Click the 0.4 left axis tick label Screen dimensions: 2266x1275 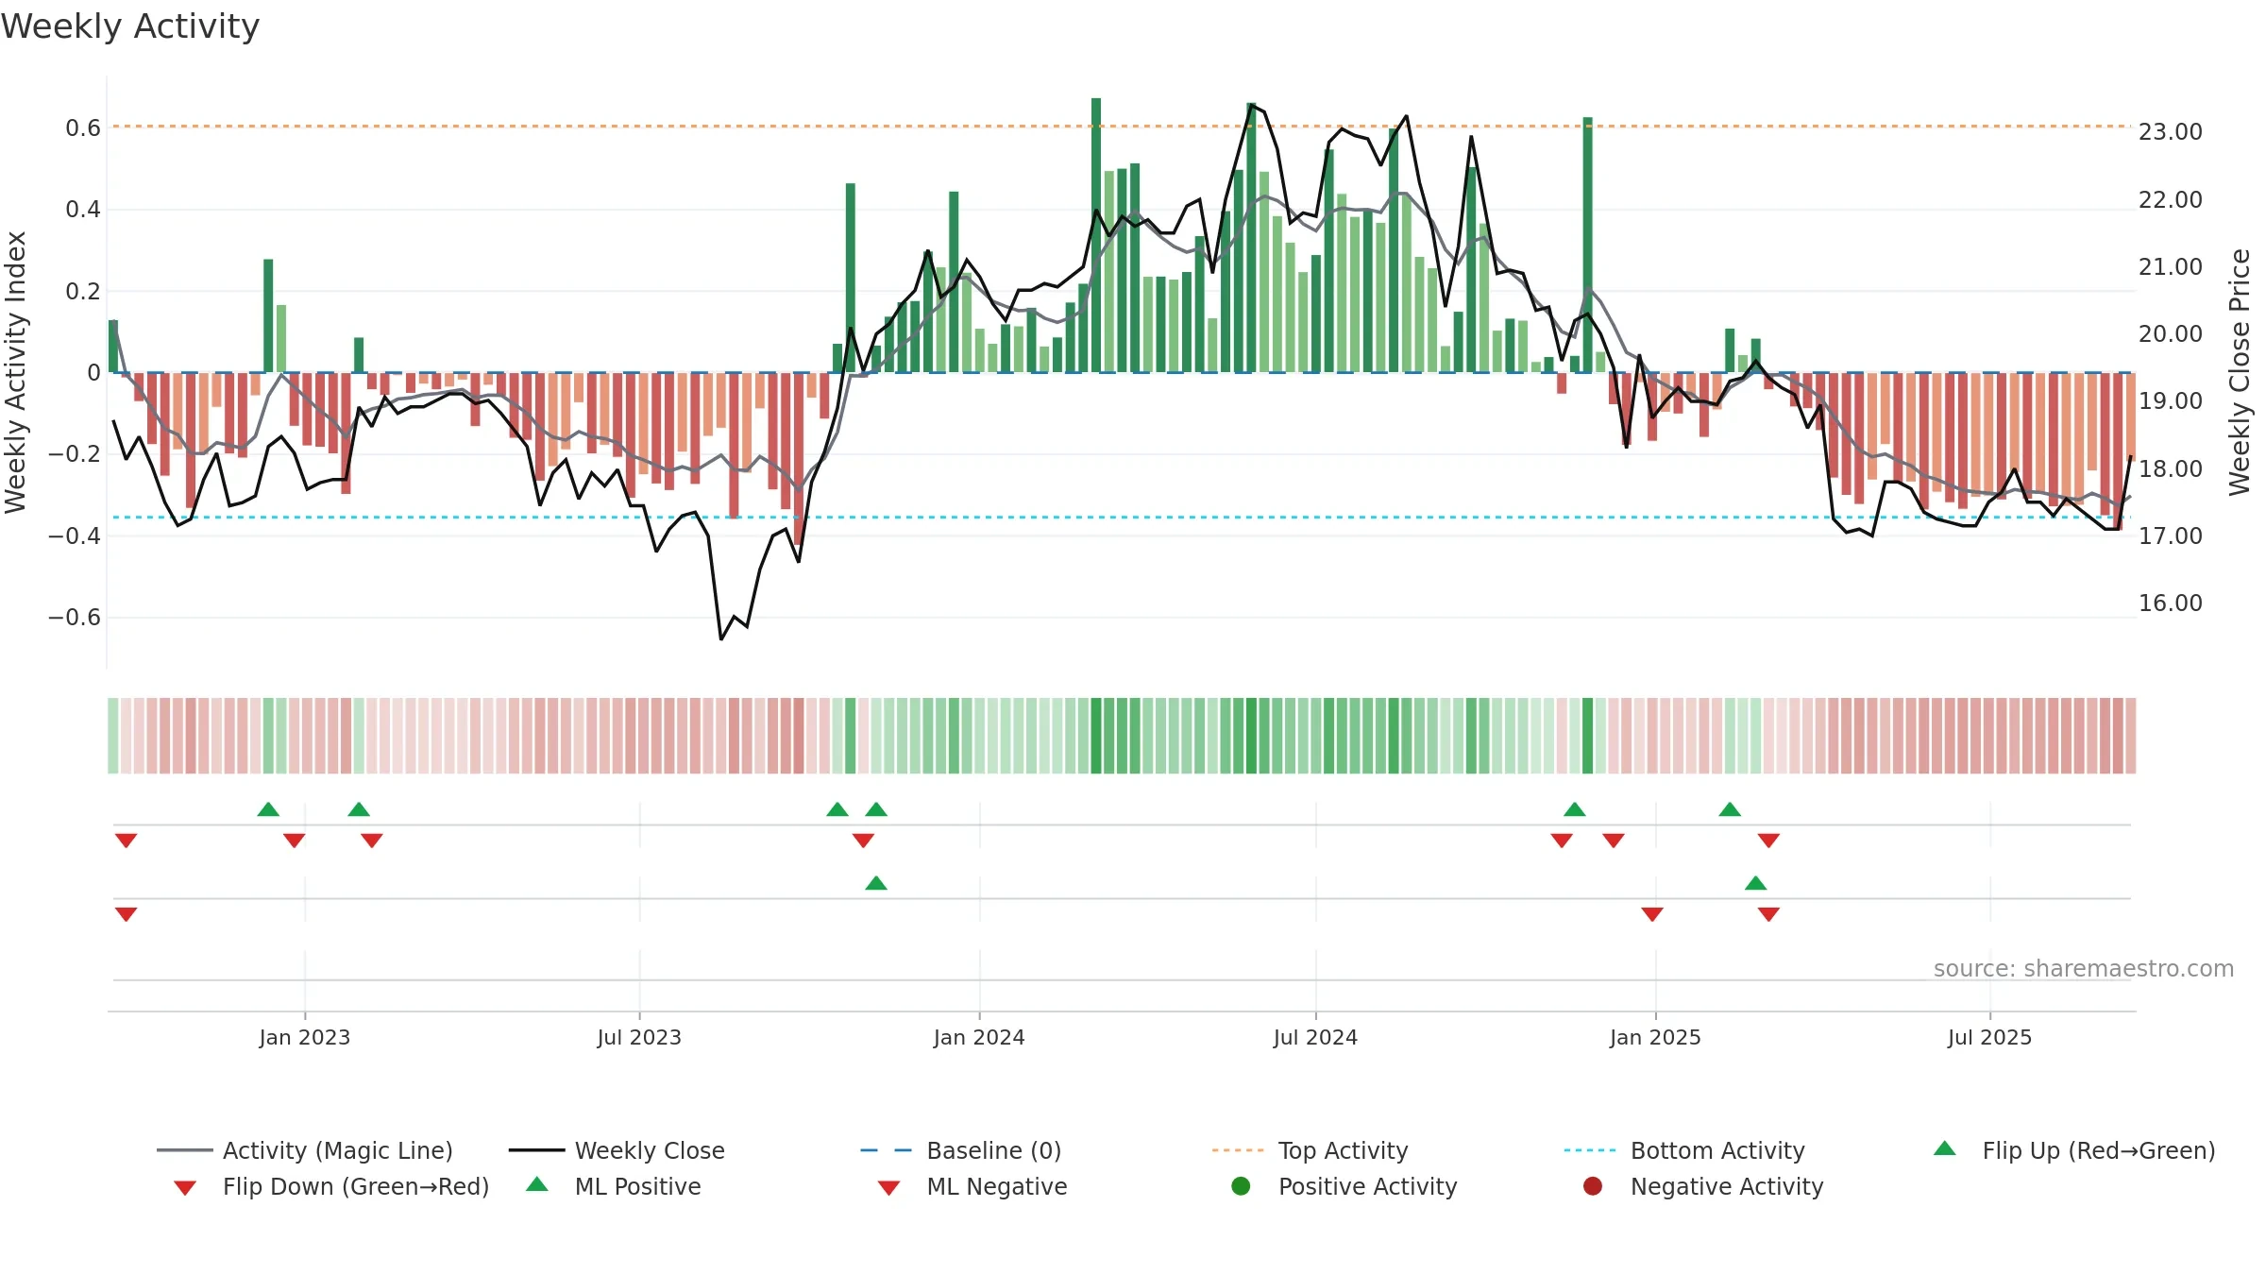pos(83,209)
